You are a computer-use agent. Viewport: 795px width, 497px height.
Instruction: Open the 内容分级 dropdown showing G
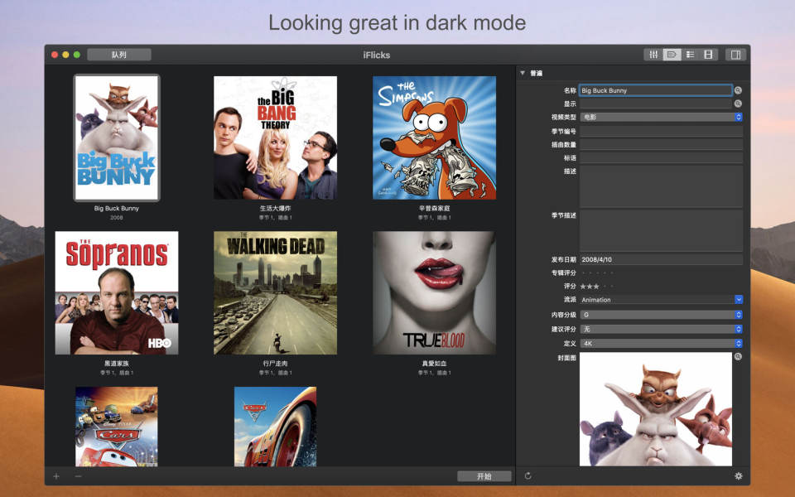pyautogui.click(x=661, y=315)
